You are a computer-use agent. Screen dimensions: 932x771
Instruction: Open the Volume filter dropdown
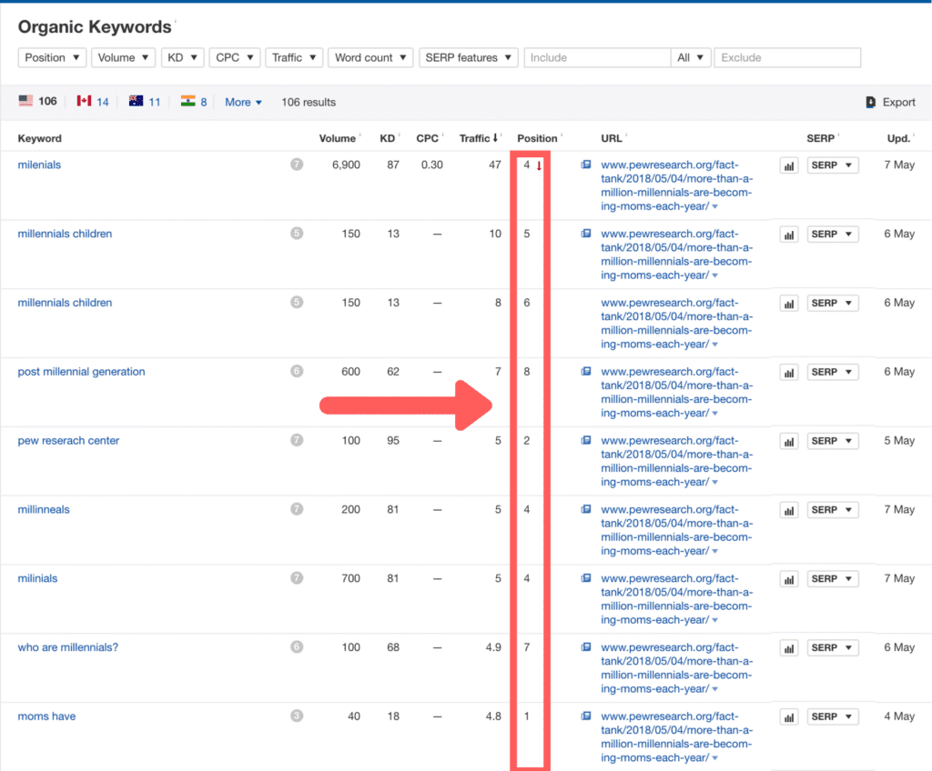tap(123, 58)
